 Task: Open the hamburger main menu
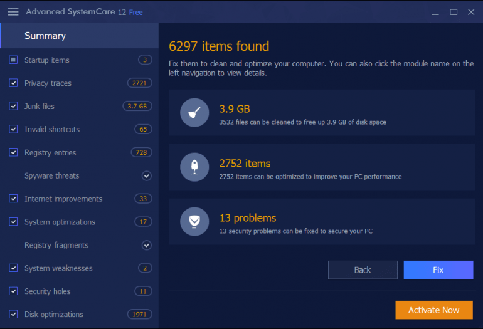click(13, 12)
